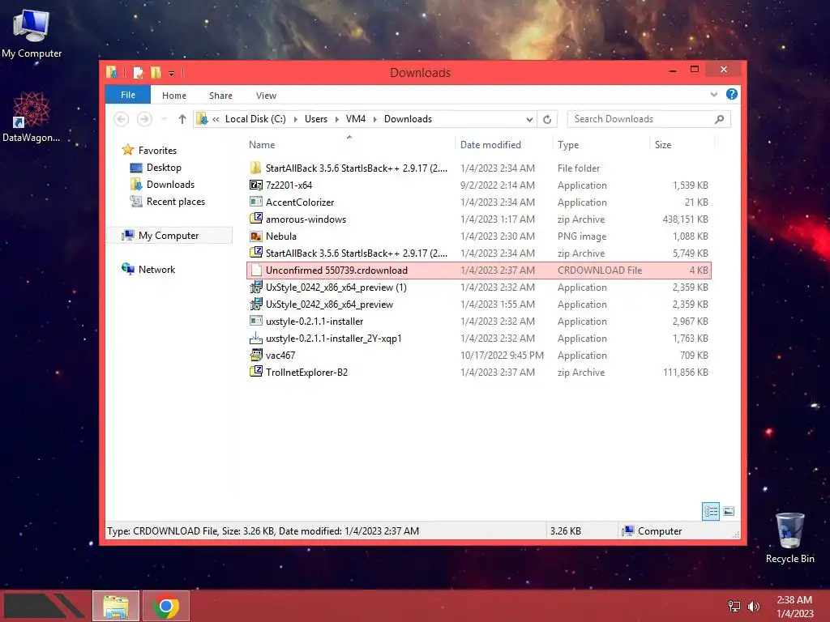Select My Computer in navigation pane
This screenshot has width=830, height=622.
coord(169,236)
